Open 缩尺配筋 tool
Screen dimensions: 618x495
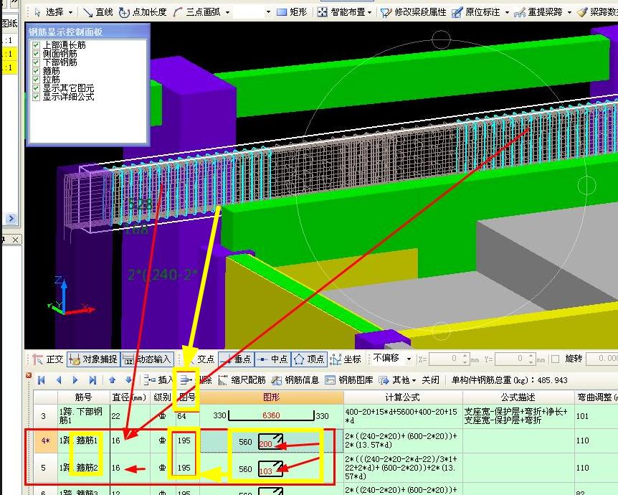point(242,379)
